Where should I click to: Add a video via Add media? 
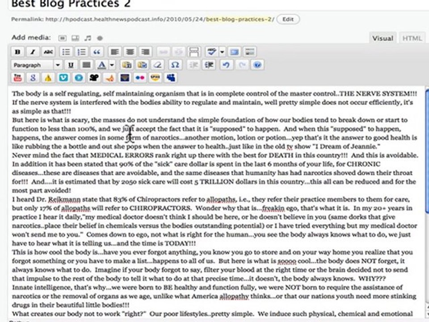click(x=75, y=38)
